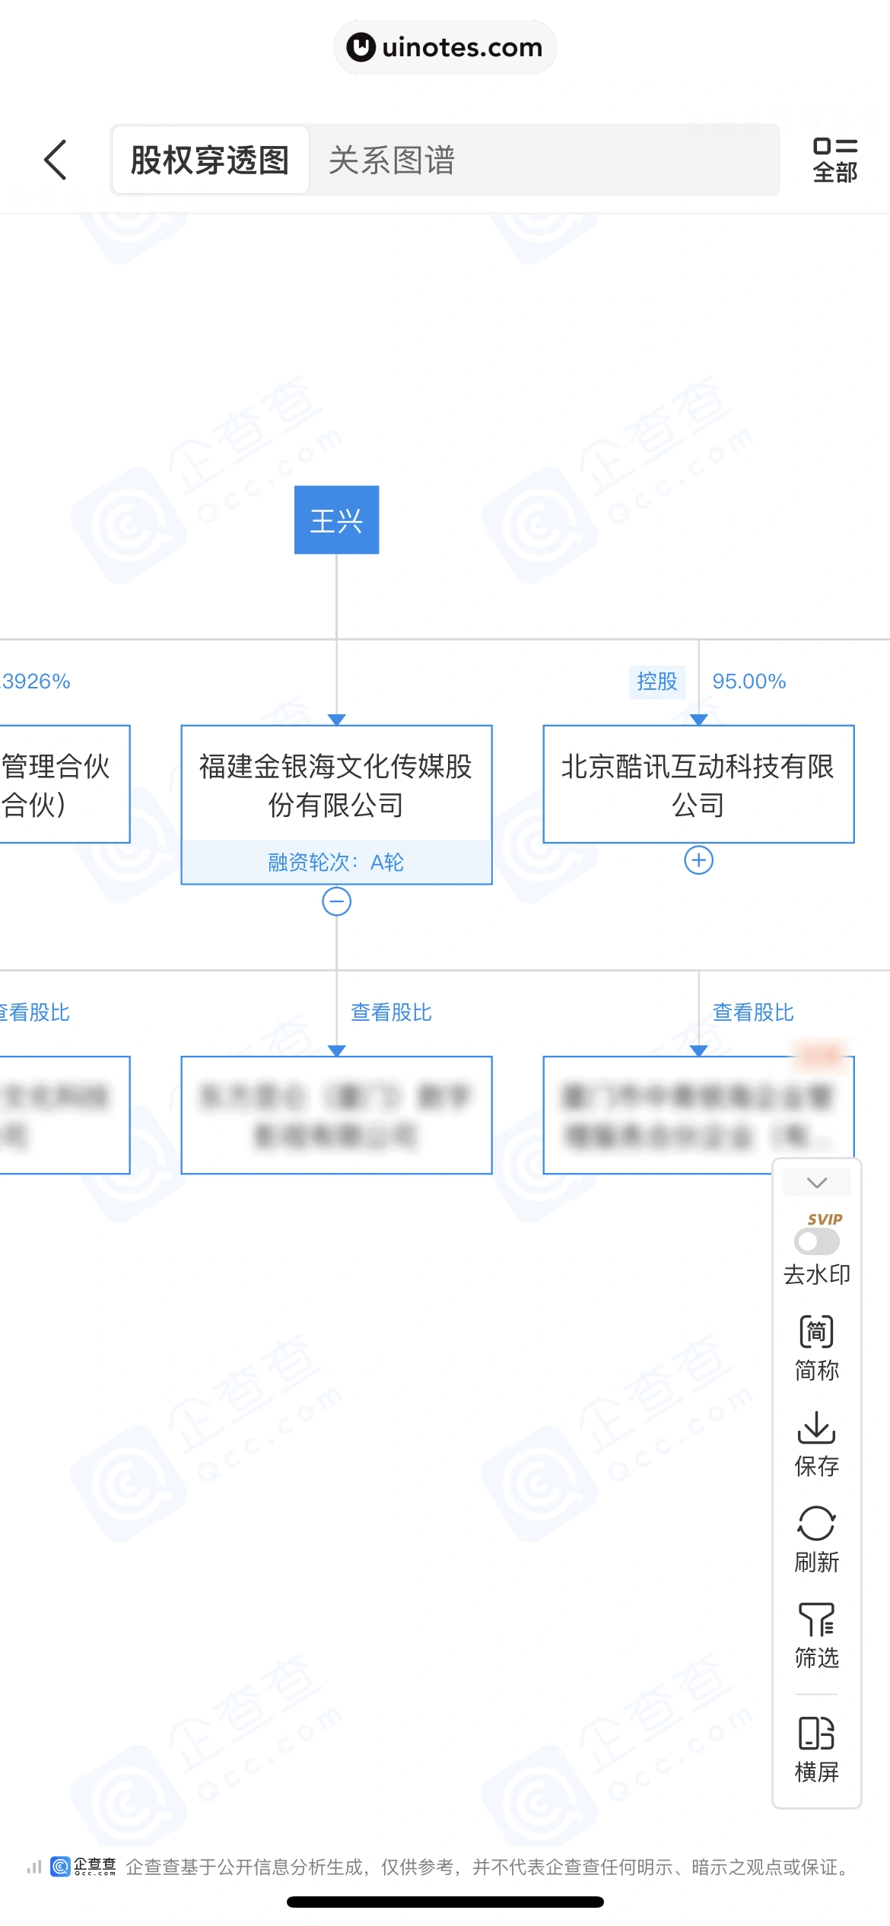
Task: Click the uinotes.com badge at top
Action: [445, 47]
